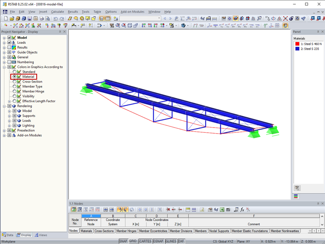The width and height of the screenshot is (325, 244).
Task: Click the axial force N result icon
Action: click(216, 26)
